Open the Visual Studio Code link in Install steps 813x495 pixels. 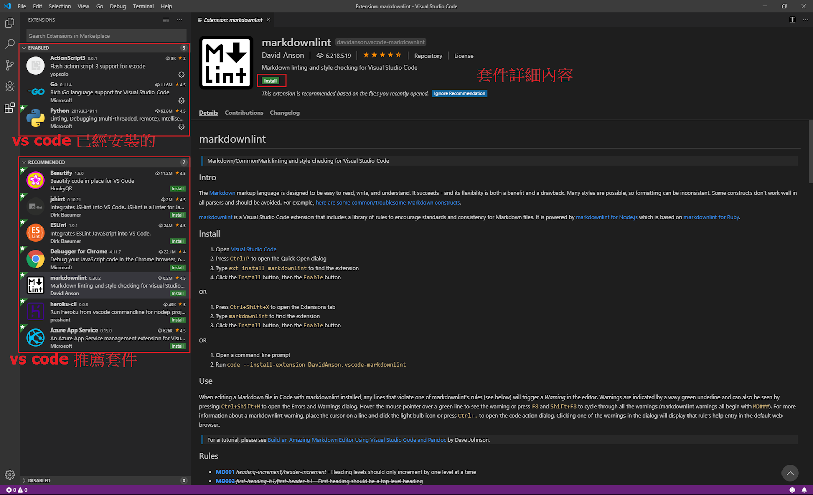click(254, 249)
